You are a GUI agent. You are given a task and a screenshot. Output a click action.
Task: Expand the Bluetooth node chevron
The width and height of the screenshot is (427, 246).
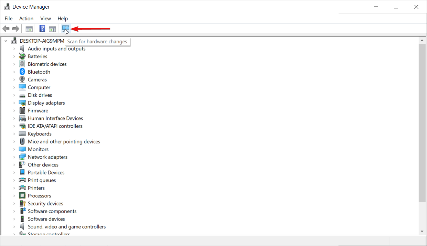point(14,72)
